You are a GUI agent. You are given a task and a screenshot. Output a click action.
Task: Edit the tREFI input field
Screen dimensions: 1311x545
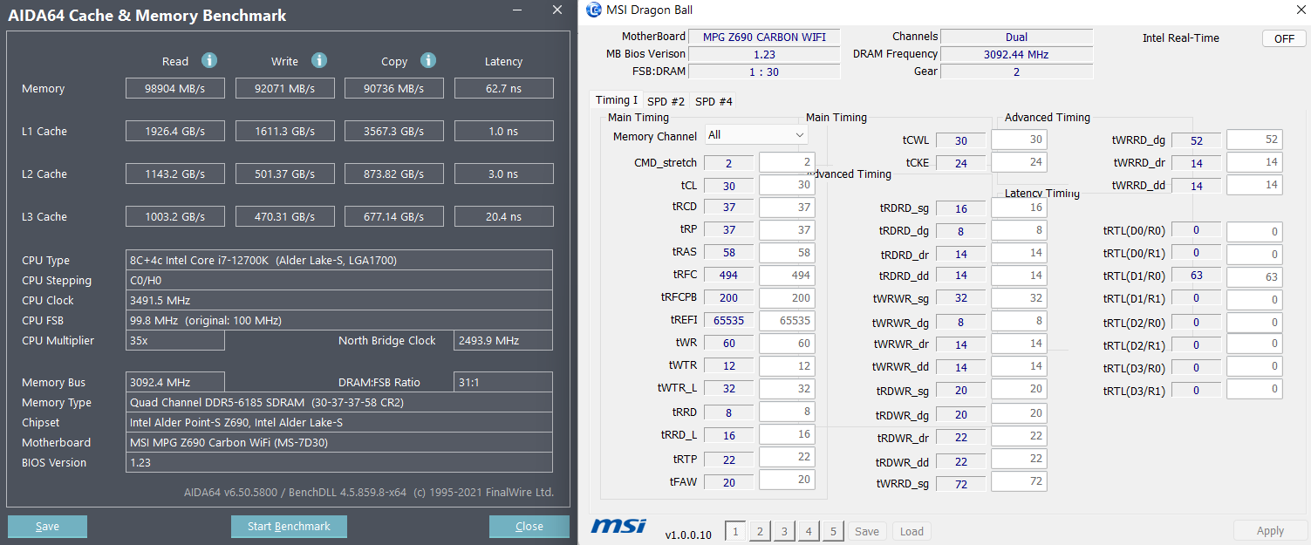pos(787,320)
